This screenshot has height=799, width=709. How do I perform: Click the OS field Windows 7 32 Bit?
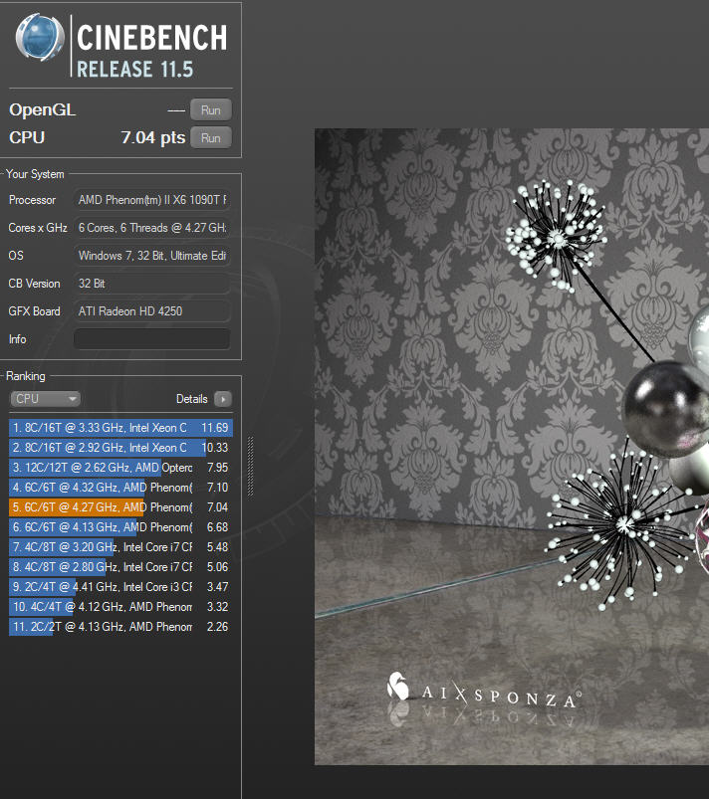pyautogui.click(x=152, y=256)
